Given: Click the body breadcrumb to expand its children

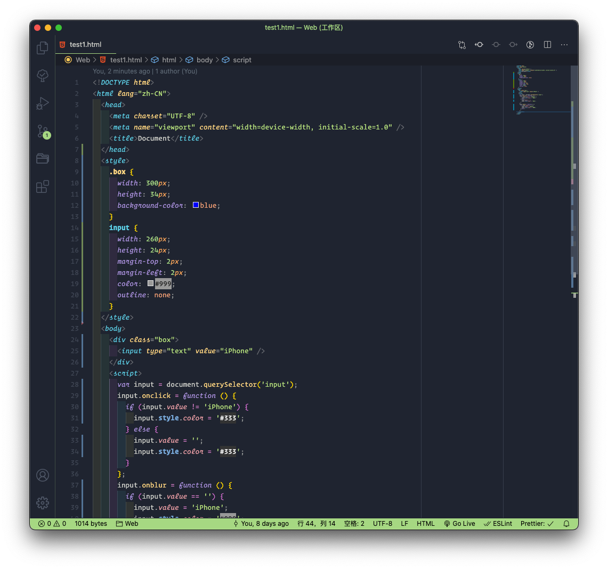Looking at the screenshot, I should coord(205,60).
